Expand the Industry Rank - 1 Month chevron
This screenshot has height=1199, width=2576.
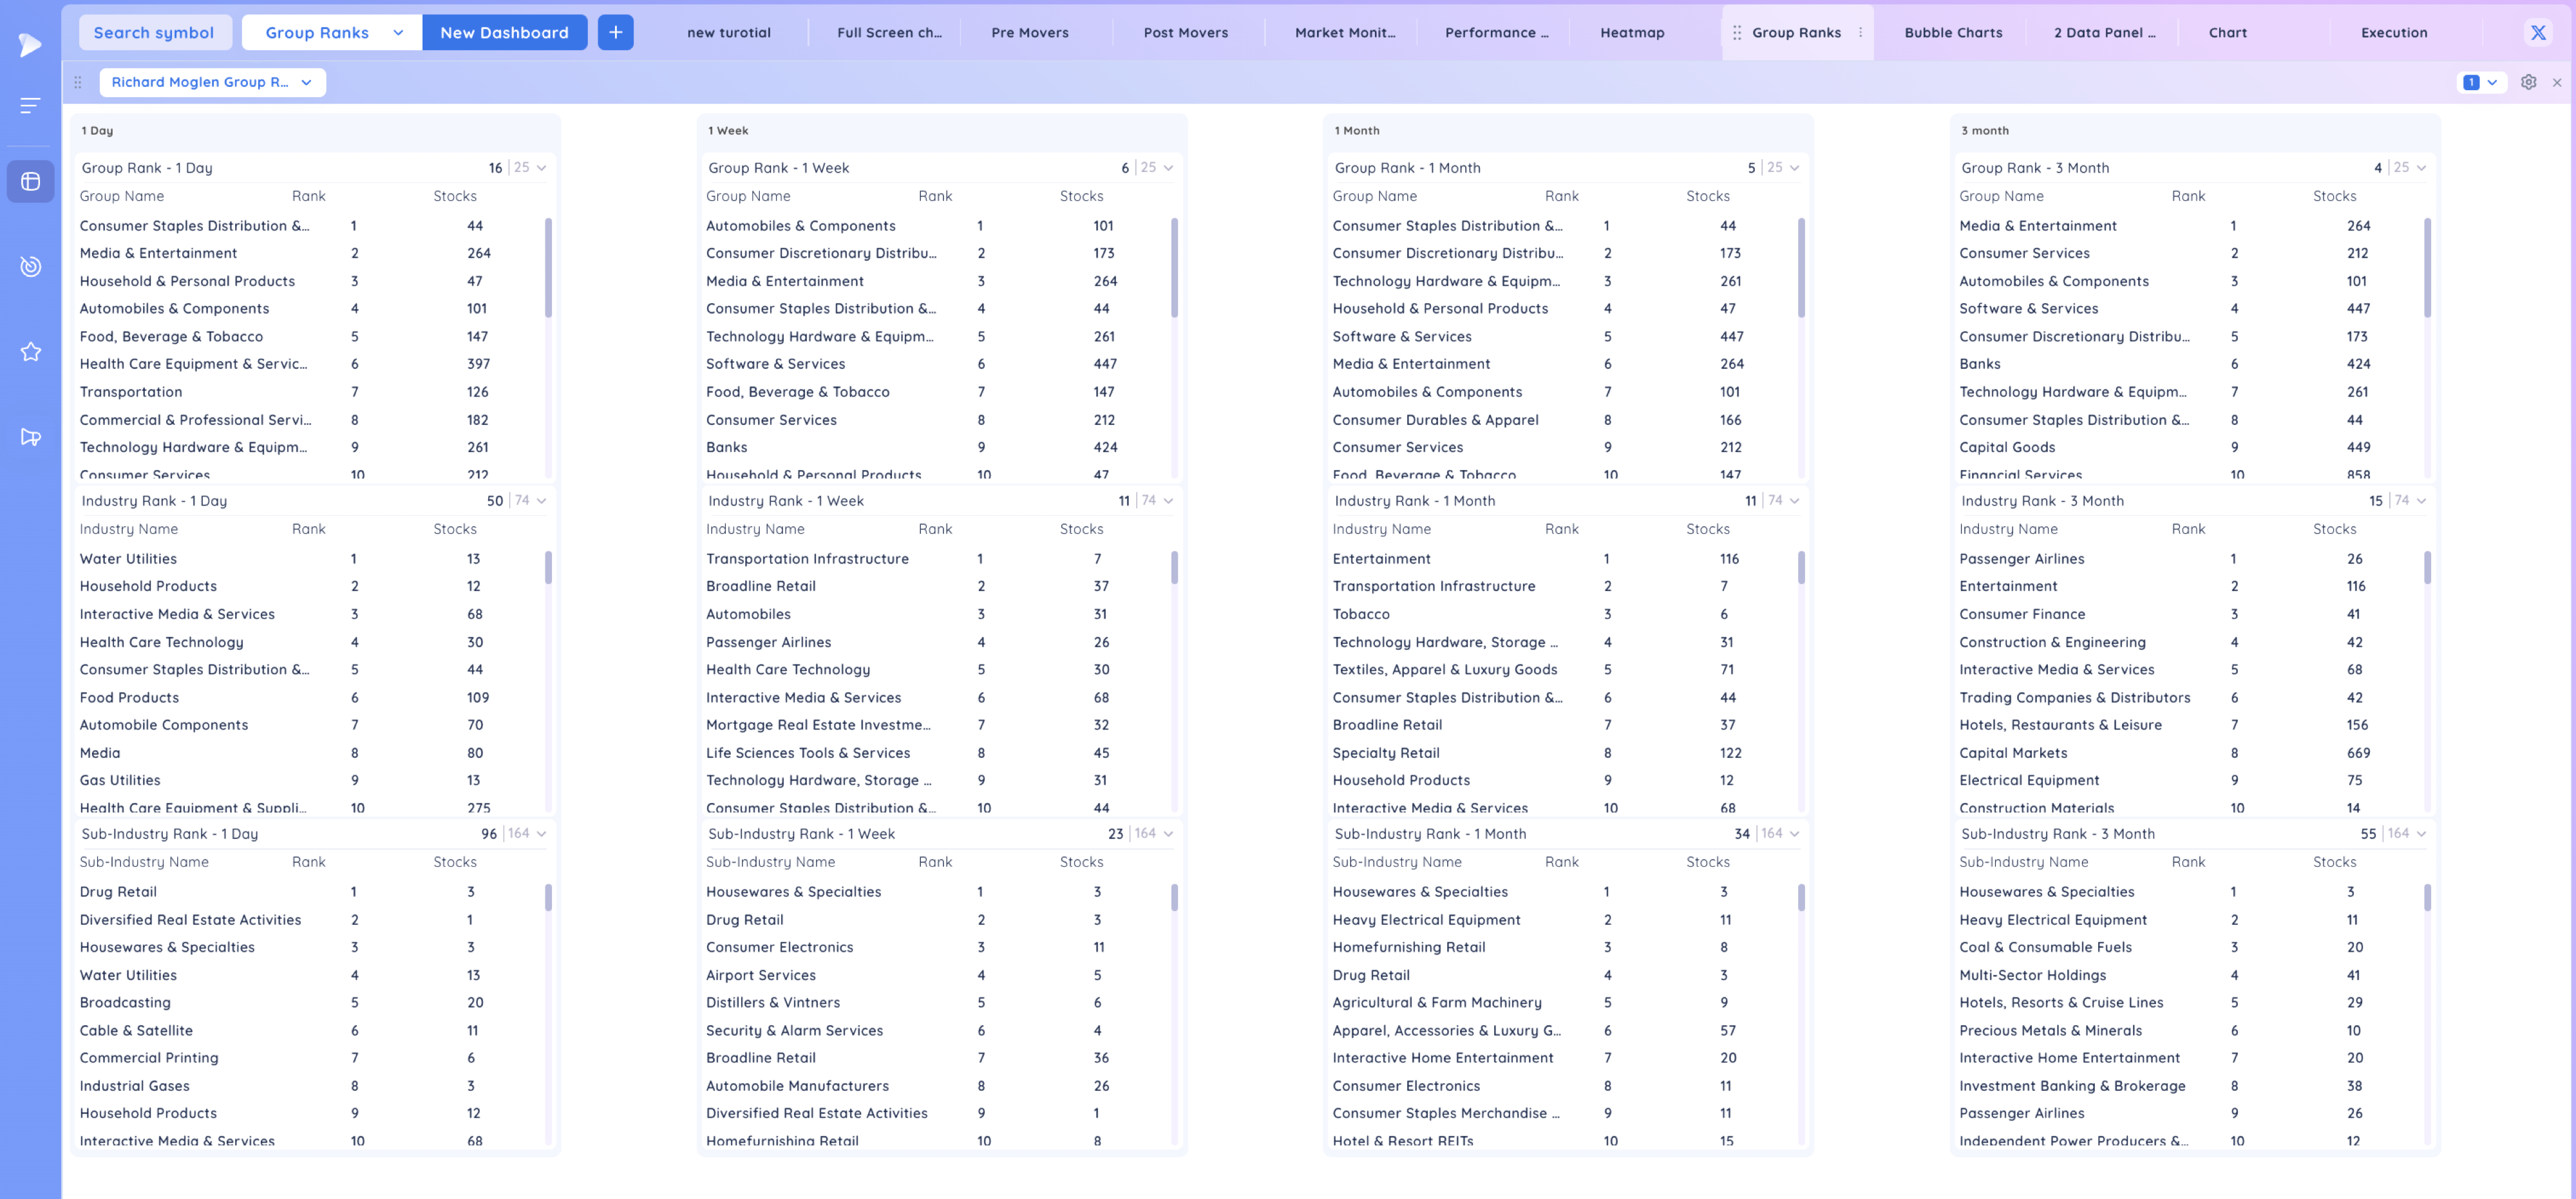[x=1795, y=501]
